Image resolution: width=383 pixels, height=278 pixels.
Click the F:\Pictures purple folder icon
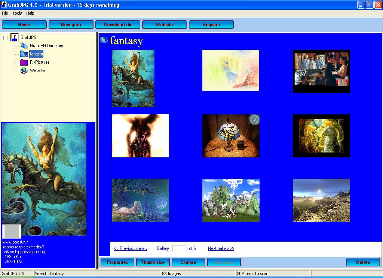24,62
